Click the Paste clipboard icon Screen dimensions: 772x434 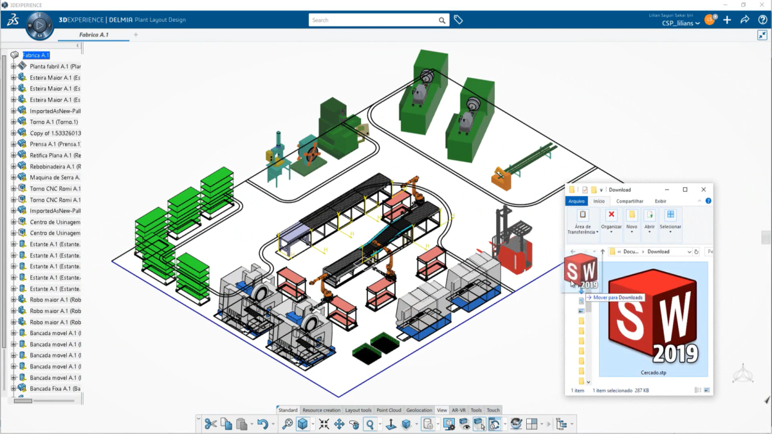coord(242,424)
